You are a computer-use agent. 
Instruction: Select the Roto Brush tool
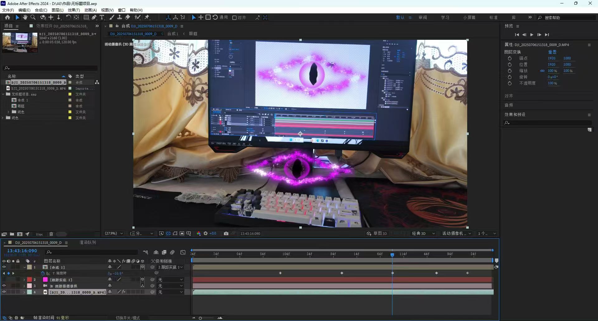(137, 17)
